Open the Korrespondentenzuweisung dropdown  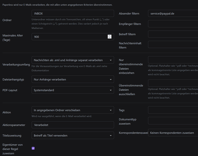(173, 133)
